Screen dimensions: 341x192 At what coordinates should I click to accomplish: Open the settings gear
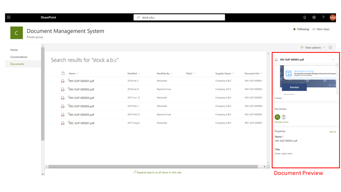point(314,17)
